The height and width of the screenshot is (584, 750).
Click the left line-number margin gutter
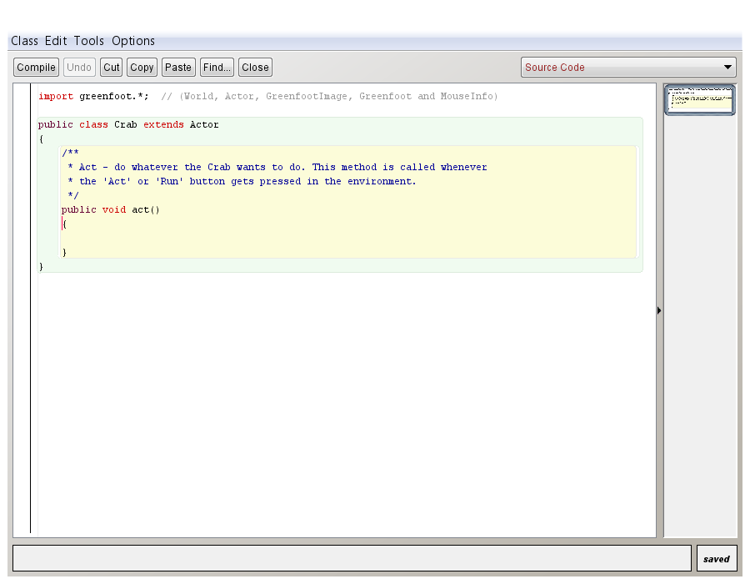22,309
